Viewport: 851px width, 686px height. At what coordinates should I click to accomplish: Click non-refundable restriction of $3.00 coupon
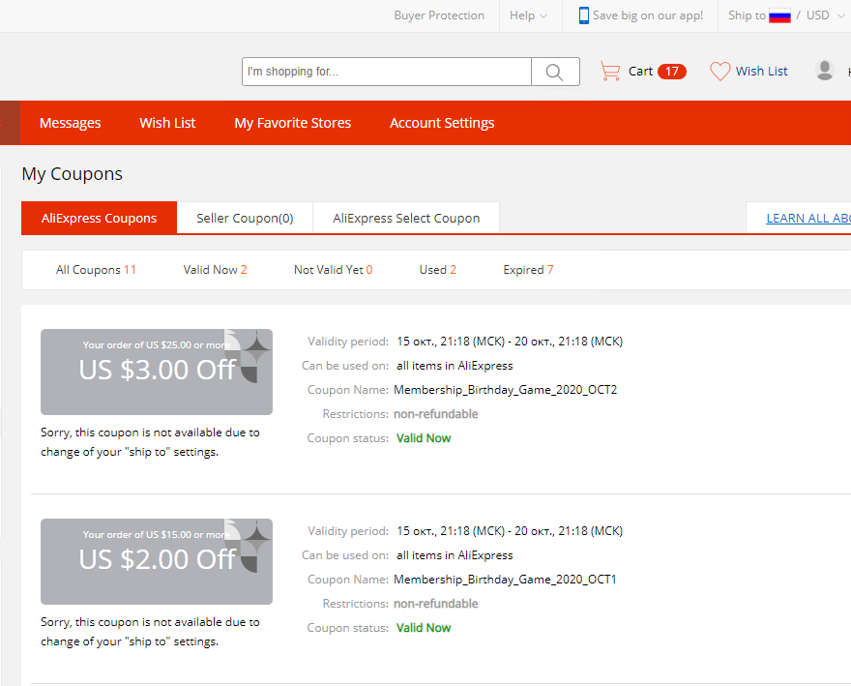[436, 414]
